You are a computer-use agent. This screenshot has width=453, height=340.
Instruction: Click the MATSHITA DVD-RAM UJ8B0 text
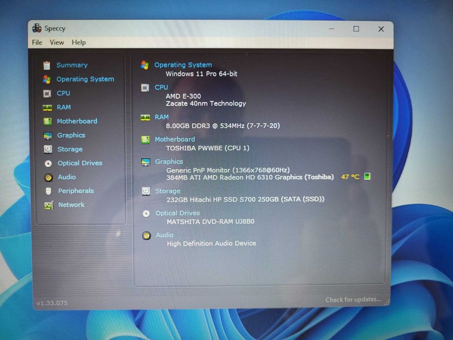click(211, 222)
